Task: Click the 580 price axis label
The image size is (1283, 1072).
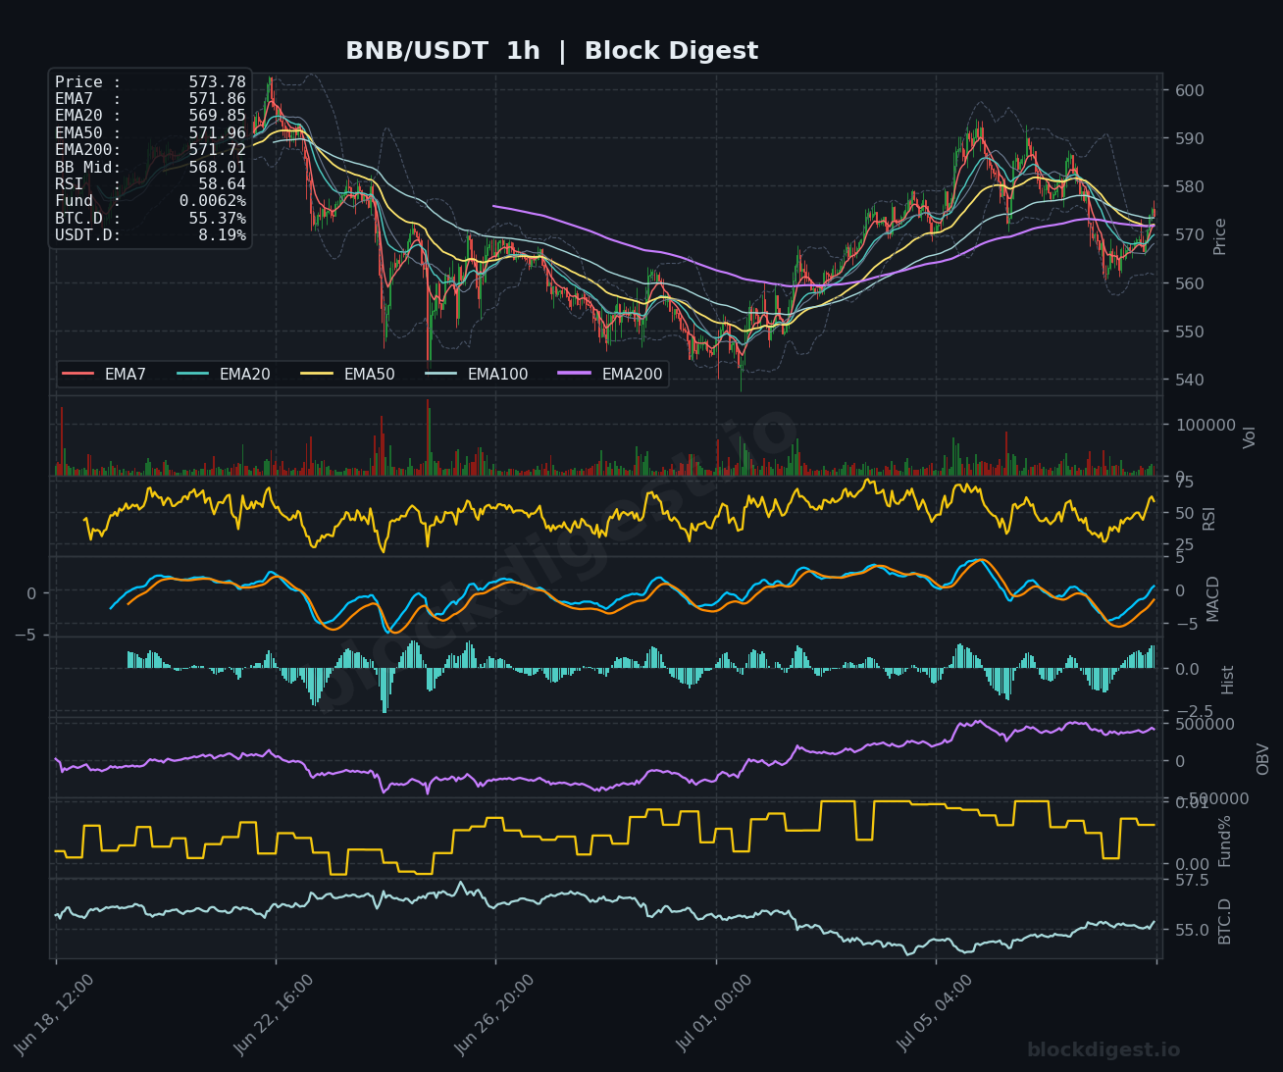Action: pos(1190,186)
